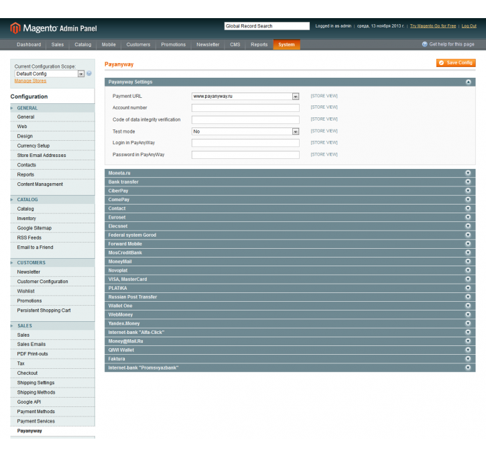486x456 pixels.
Task: Open the Catalog menu
Action: [x=82, y=45]
